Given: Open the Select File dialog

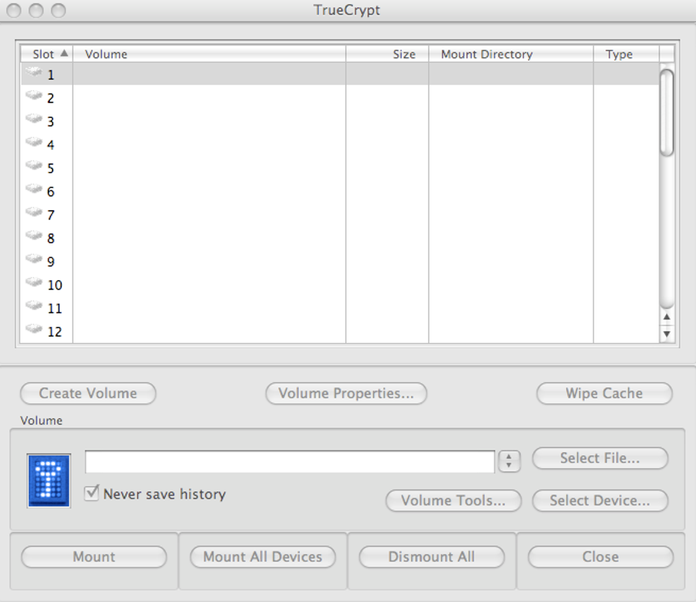Looking at the screenshot, I should [600, 458].
